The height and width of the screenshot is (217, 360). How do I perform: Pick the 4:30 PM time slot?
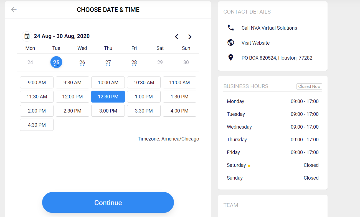coord(37,125)
